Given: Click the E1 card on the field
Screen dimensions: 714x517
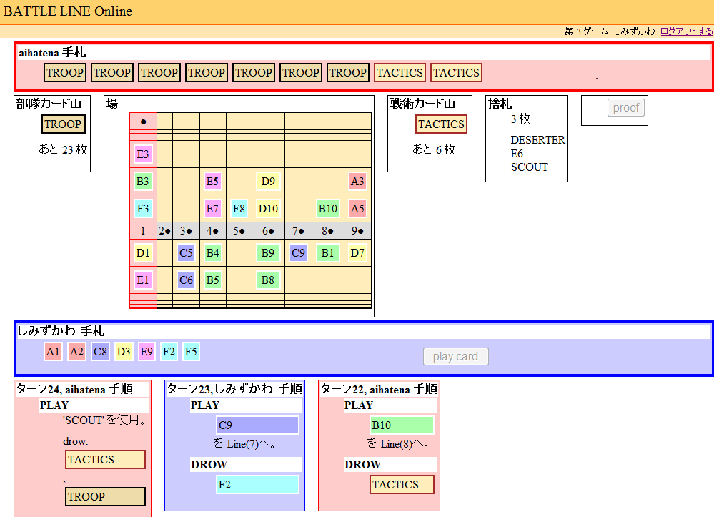Looking at the screenshot, I should pos(143,280).
